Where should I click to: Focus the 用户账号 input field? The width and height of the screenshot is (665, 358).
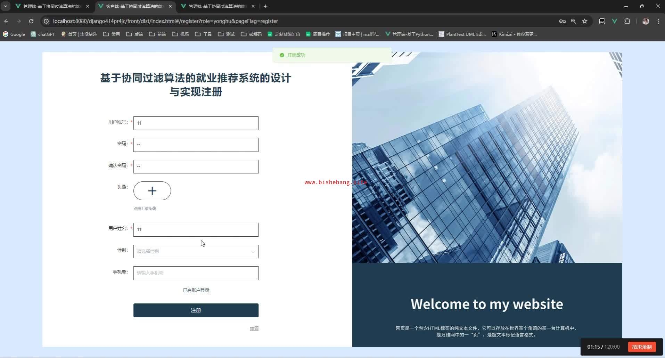coord(196,123)
